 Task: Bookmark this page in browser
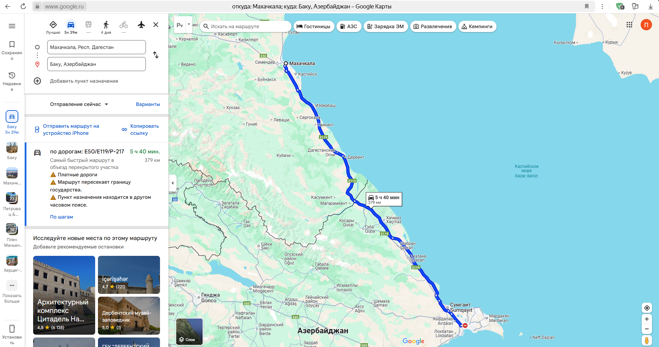(x=587, y=6)
